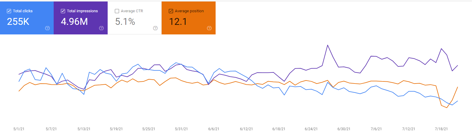
Task: Select the 5.1% average CTR value
Action: [x=125, y=22]
